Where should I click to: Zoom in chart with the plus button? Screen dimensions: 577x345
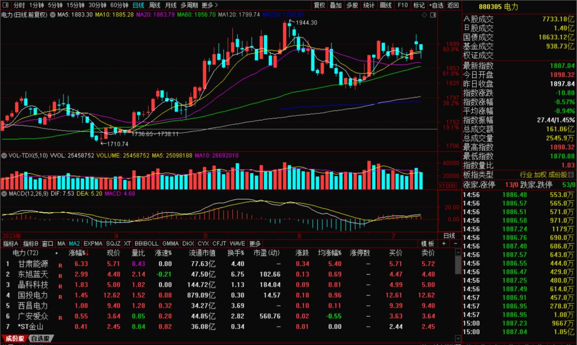(x=444, y=244)
